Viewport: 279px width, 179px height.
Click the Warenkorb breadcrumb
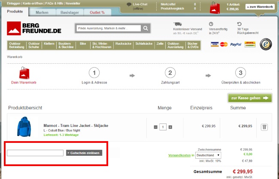coord(15,57)
